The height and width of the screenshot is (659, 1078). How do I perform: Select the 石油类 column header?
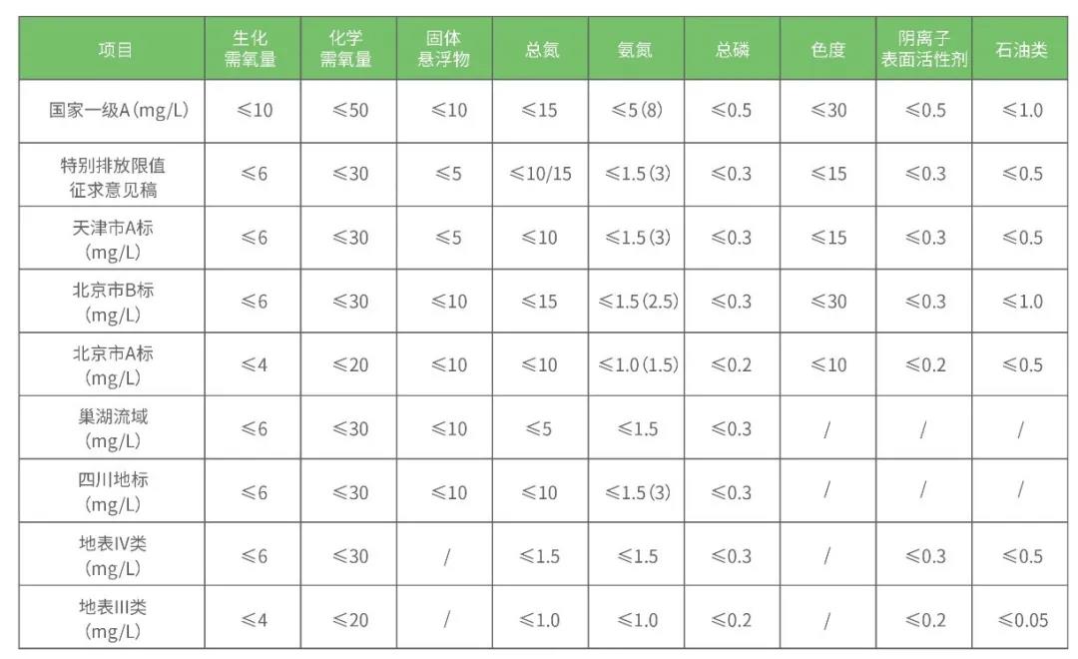coord(1020,49)
